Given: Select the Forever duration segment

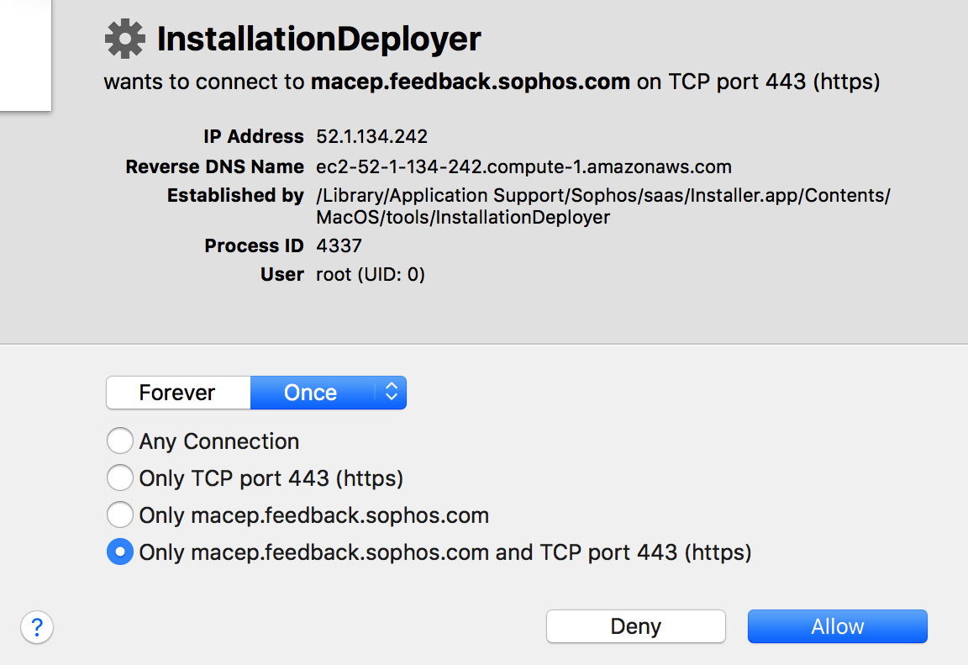Looking at the screenshot, I should pyautogui.click(x=178, y=393).
